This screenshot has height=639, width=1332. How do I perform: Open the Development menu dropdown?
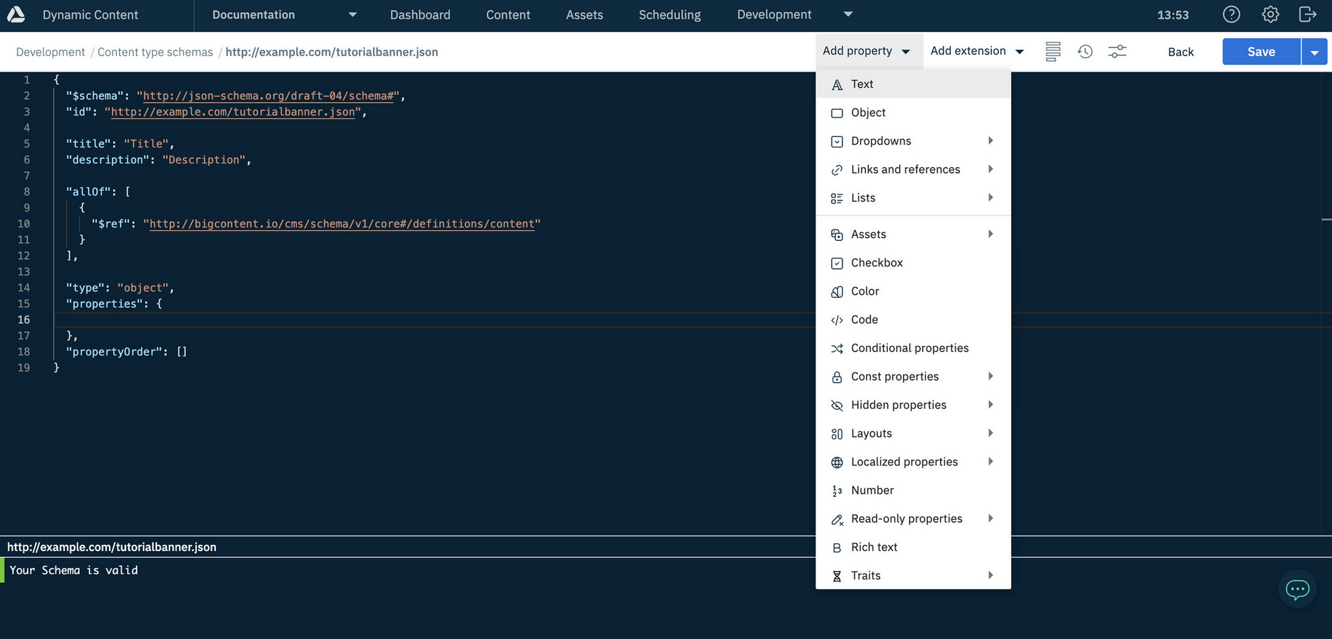point(795,15)
